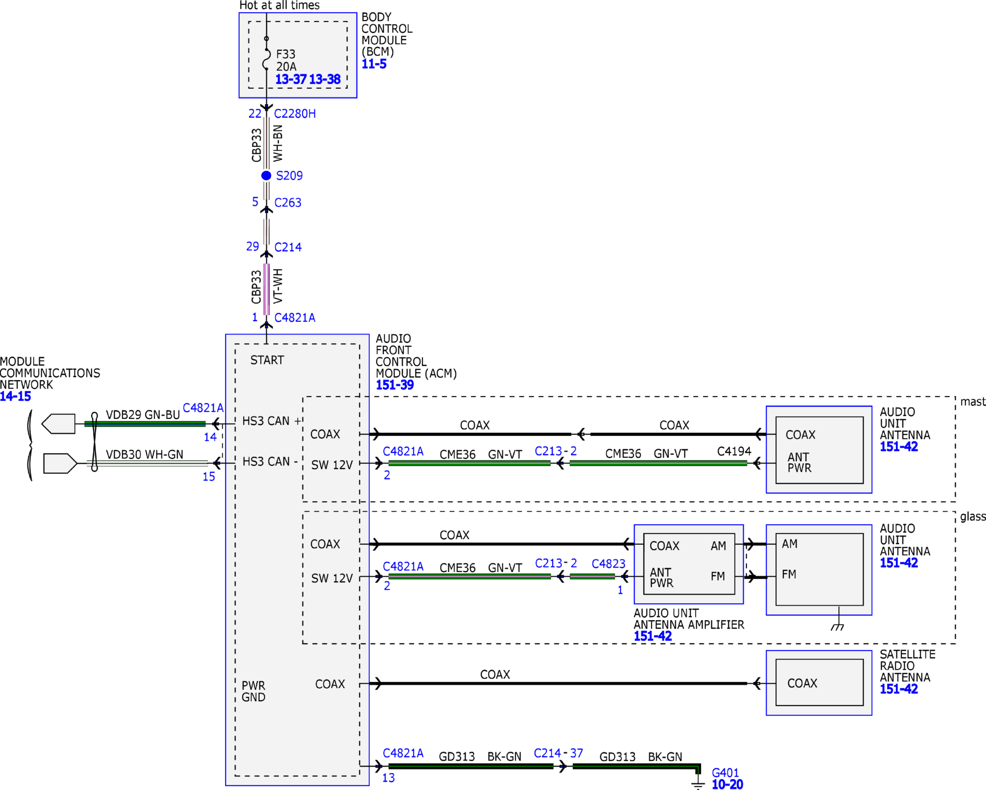Open the 14-15 Module Communications Network link
This screenshot has height=790, width=986.
pos(15,396)
